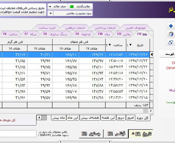The width and height of the screenshot is (175, 143).
Task: Sort by the تاریخ column header
Action: [138, 45]
